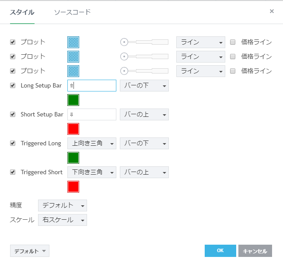Expand the first plot's ライン style dropdown
Image resolution: width=283 pixels, height=267 pixels.
200,42
